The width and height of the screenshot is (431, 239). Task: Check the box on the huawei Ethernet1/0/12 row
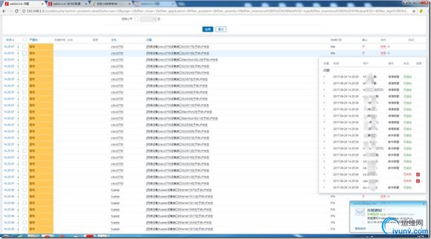coord(24,197)
